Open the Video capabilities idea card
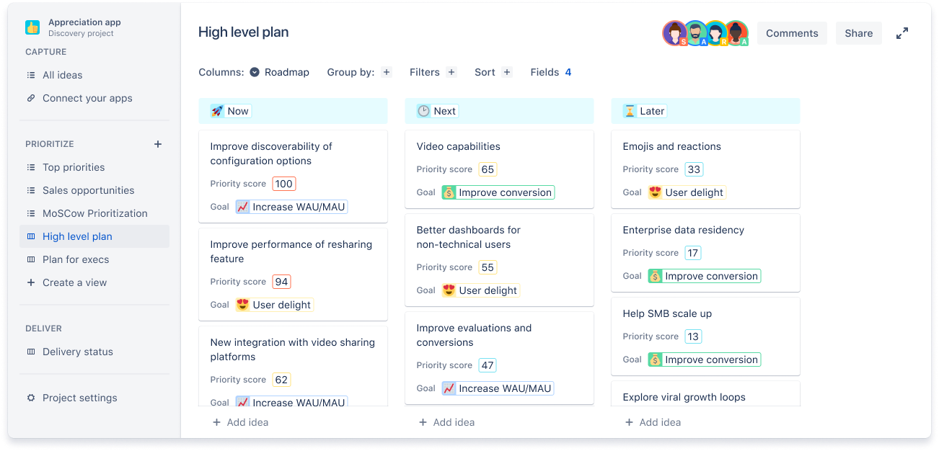Image resolution: width=939 pixels, height=451 pixels. coord(459,146)
